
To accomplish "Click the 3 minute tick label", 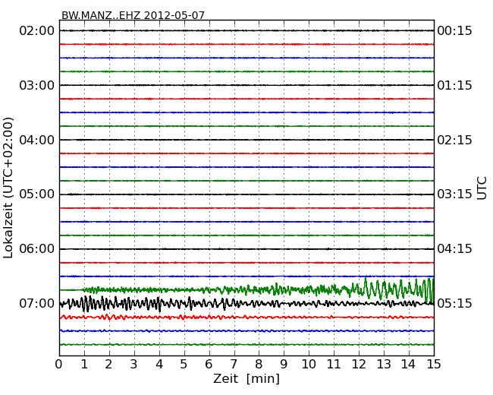I will click(x=134, y=365).
